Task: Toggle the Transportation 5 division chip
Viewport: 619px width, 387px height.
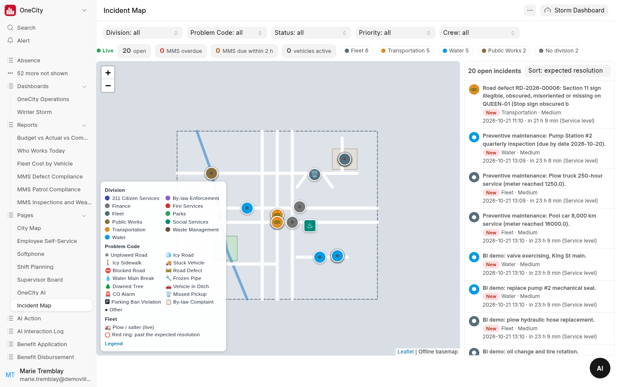Action: pyautogui.click(x=405, y=51)
